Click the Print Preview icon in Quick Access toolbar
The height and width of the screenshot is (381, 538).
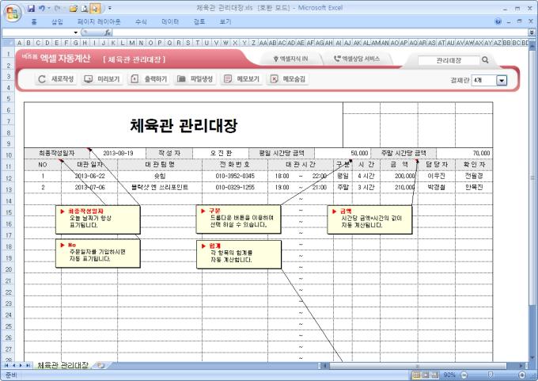tap(85, 8)
